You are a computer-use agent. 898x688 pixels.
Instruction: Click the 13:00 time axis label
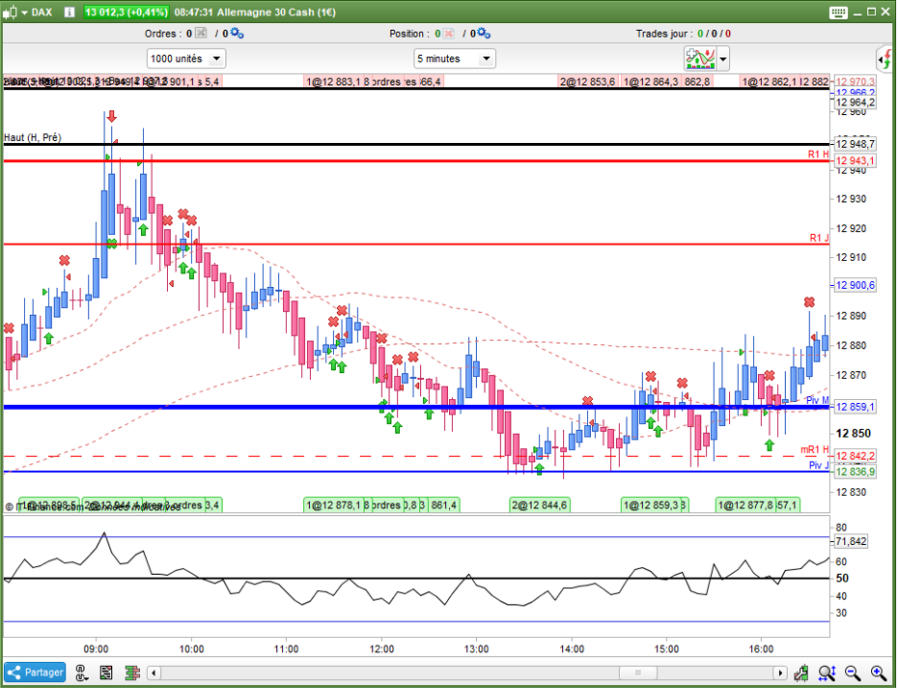476,648
